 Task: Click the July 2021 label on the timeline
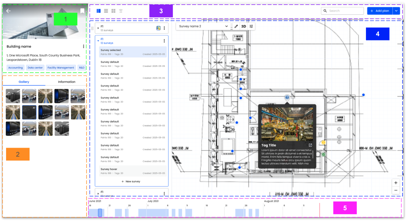153,201
